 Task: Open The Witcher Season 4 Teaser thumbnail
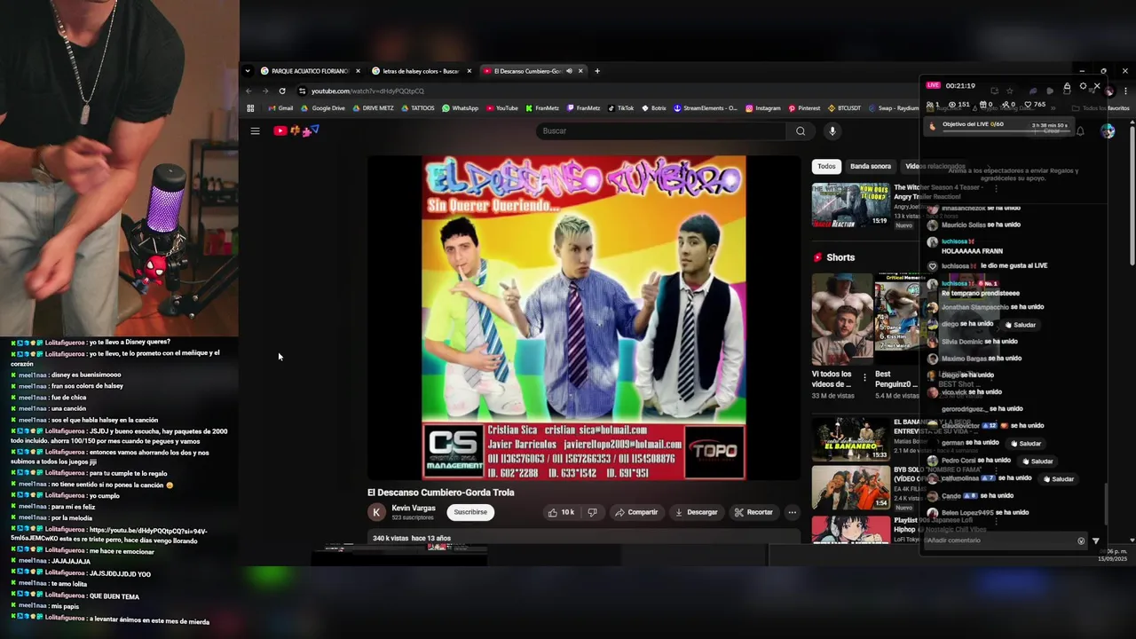[x=850, y=206]
